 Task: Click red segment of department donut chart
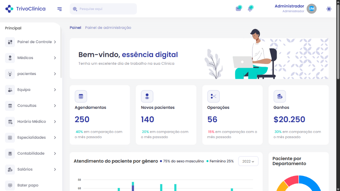[292, 180]
